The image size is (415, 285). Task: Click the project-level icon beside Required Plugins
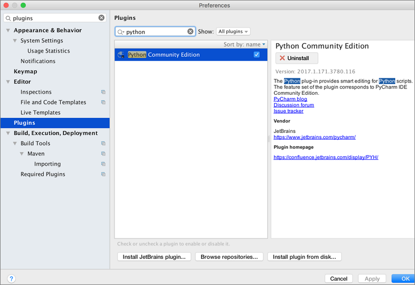coord(103,174)
